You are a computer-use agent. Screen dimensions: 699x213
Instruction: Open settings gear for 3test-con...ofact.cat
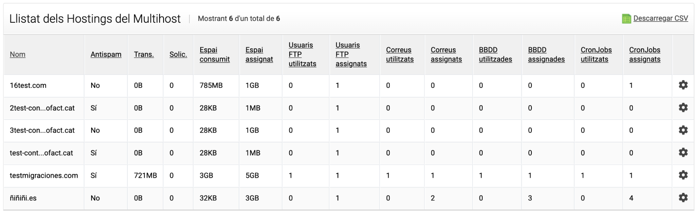[x=683, y=130]
